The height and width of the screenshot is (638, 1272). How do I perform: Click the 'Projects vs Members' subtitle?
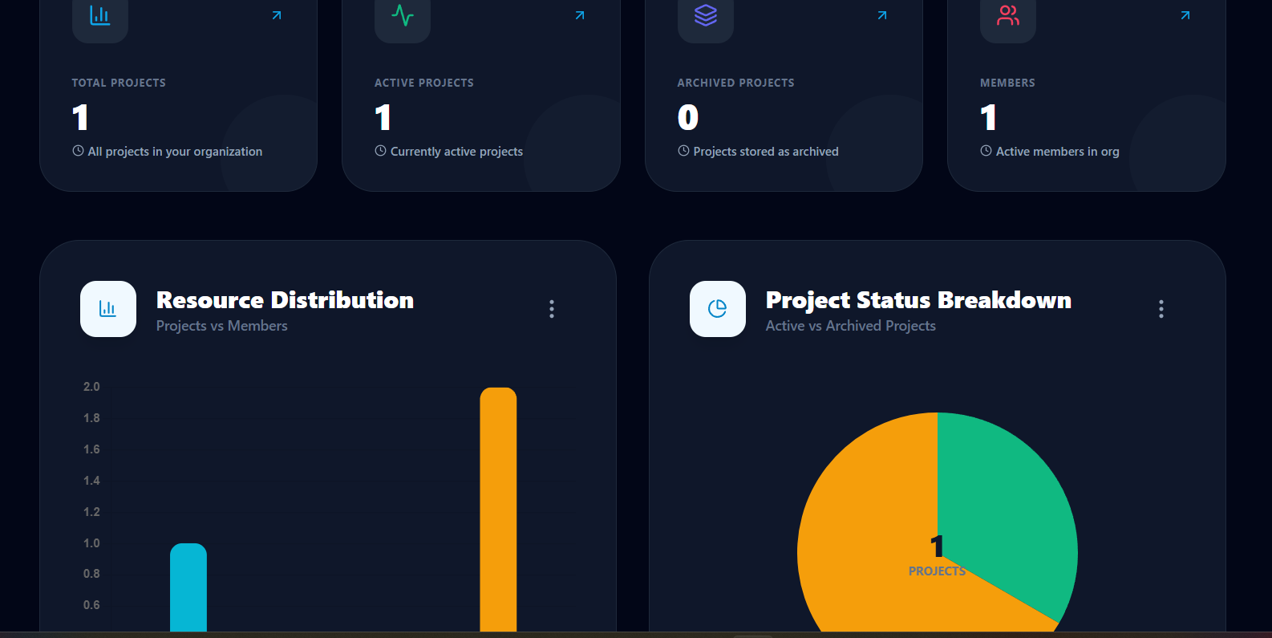(221, 326)
